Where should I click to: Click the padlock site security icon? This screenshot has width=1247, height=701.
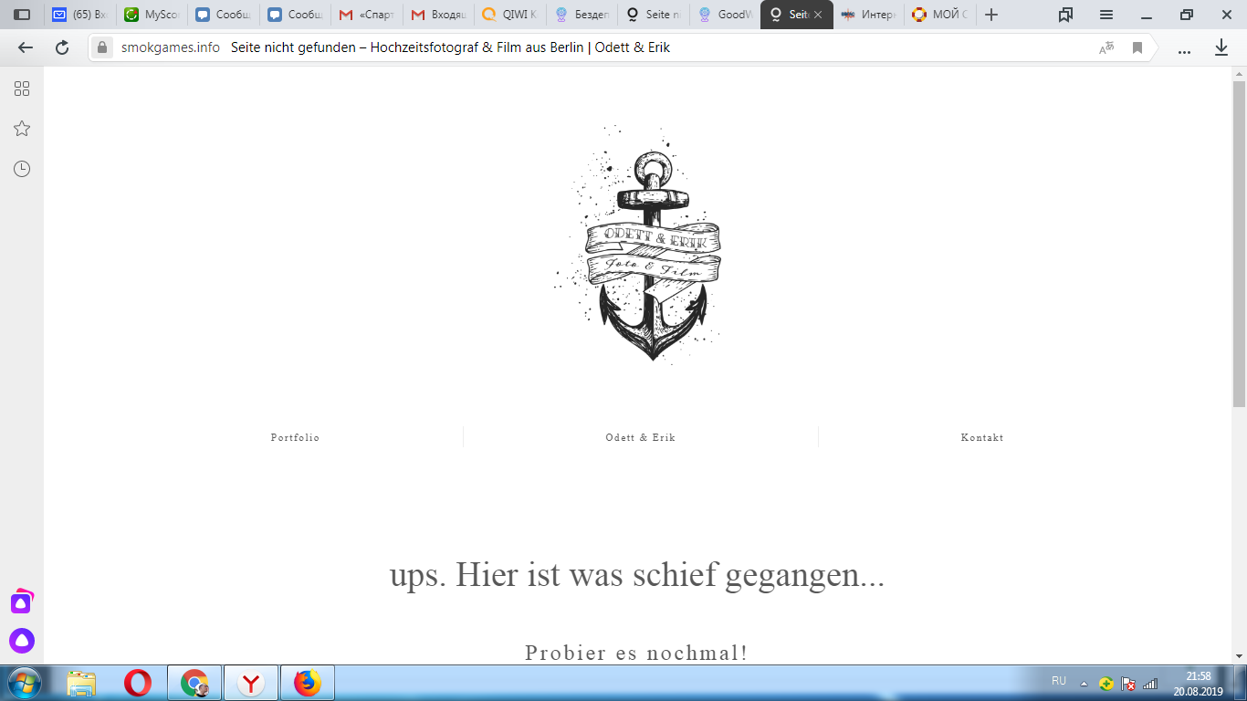click(x=103, y=47)
